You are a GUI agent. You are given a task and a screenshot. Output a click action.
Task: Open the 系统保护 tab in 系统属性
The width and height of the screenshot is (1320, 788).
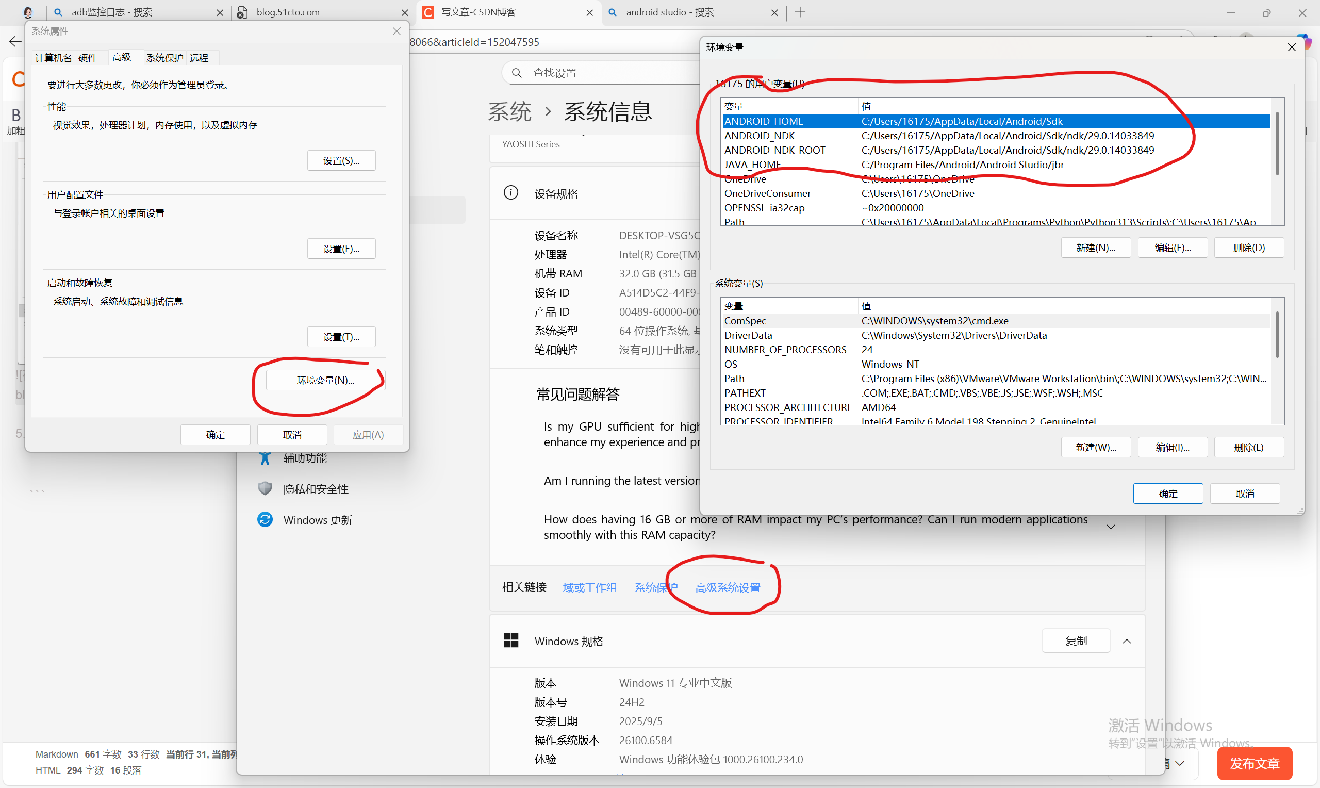pos(164,58)
